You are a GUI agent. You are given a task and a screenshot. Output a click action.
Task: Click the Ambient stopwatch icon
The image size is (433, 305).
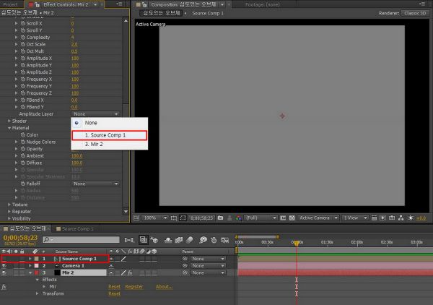pyautogui.click(x=23, y=155)
